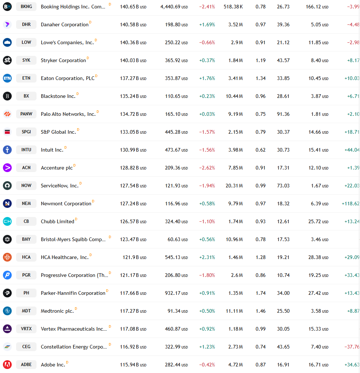The width and height of the screenshot is (360, 373).
Task: Click the Adobe logo icon
Action: [x=7, y=365]
